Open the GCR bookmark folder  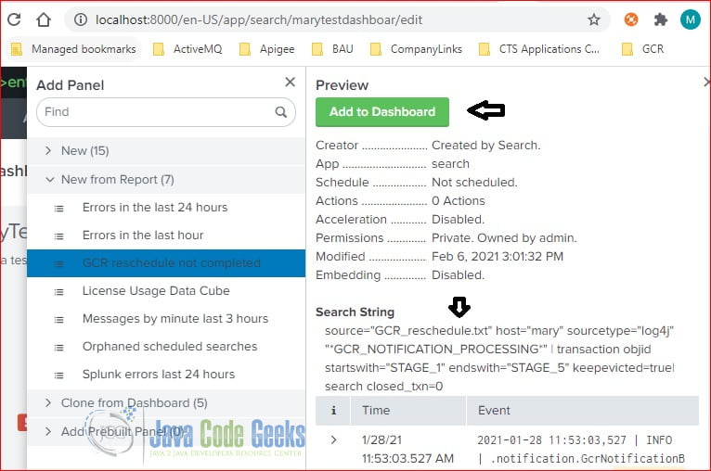[x=643, y=49]
